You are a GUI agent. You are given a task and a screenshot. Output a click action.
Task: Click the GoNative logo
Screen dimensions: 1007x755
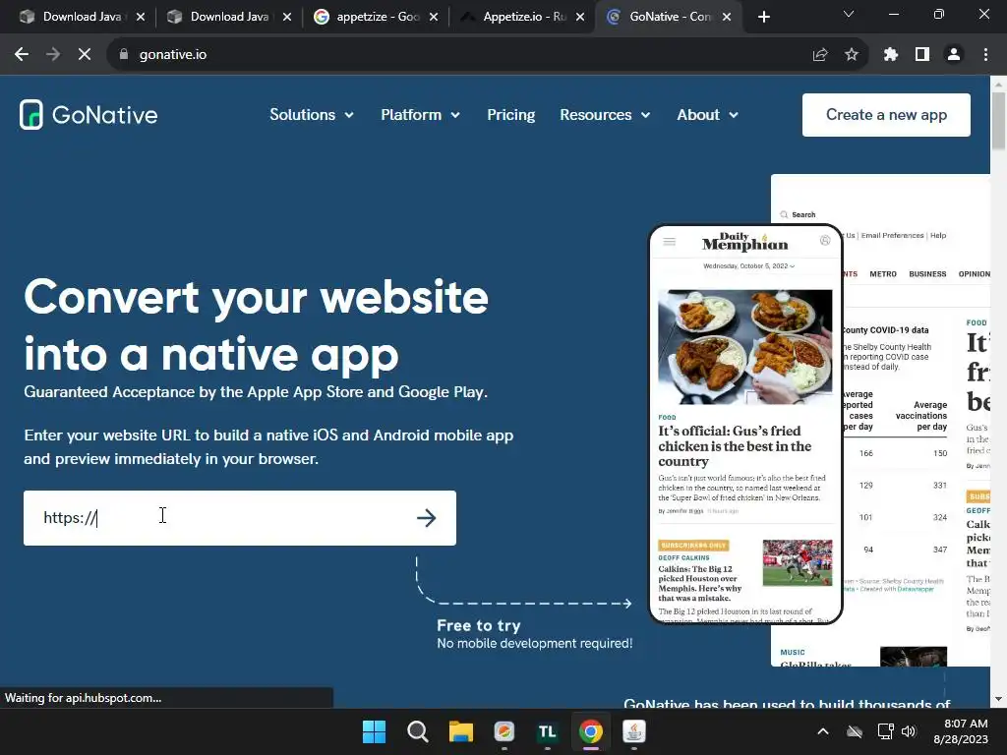tap(89, 115)
